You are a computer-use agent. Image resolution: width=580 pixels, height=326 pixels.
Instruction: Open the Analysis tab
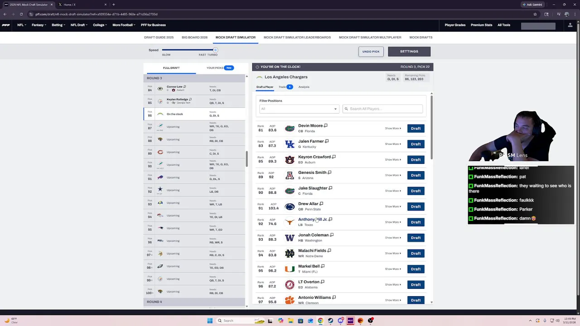(x=304, y=87)
